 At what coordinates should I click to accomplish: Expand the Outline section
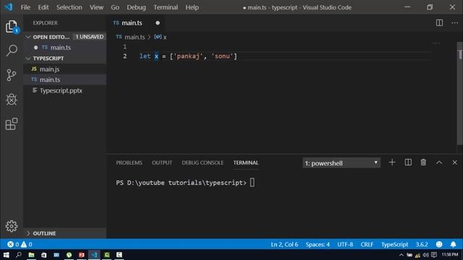[x=28, y=233]
